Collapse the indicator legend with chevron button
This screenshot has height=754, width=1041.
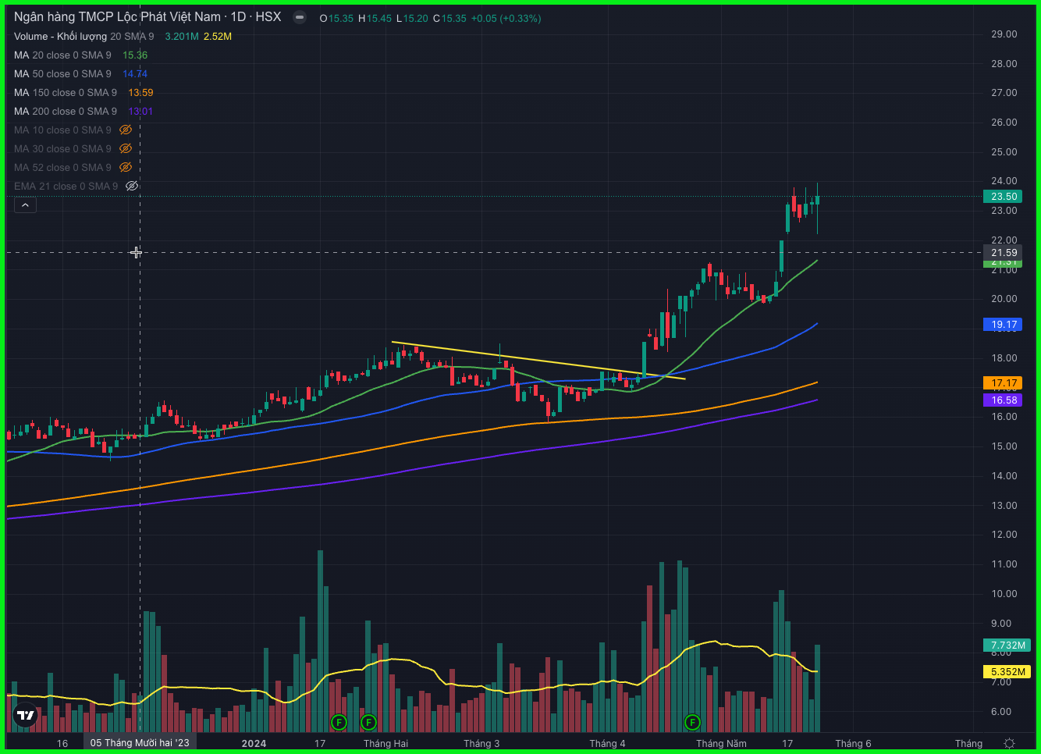click(25, 205)
